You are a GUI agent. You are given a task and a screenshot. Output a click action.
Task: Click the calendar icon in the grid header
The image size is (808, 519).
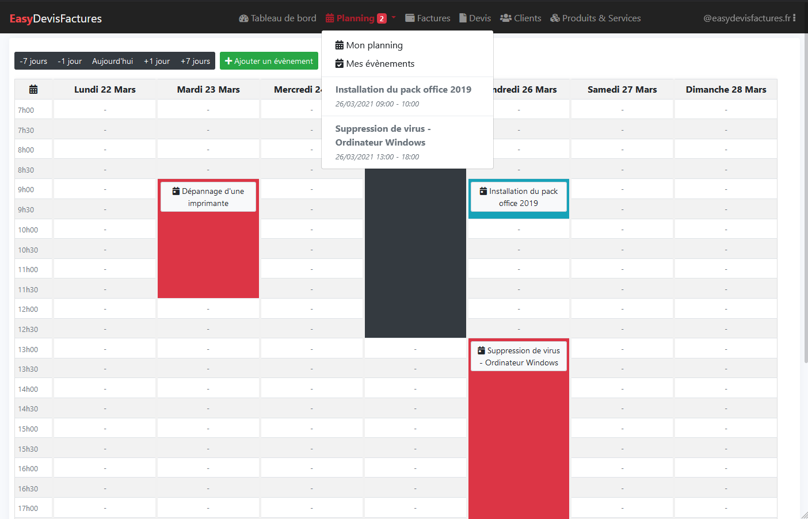[33, 90]
